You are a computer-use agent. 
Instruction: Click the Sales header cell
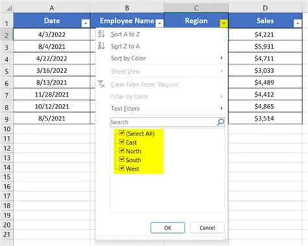pyautogui.click(x=265, y=21)
